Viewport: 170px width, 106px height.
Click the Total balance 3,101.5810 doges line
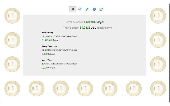[85, 22]
